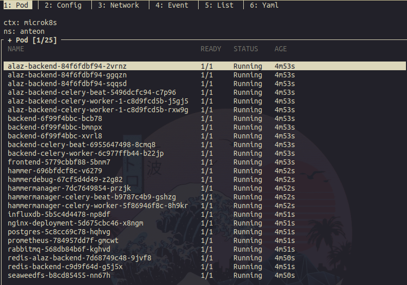Select pod backend-6f99f4bbc-bcb78
This screenshot has height=285, width=407.
click(205, 118)
